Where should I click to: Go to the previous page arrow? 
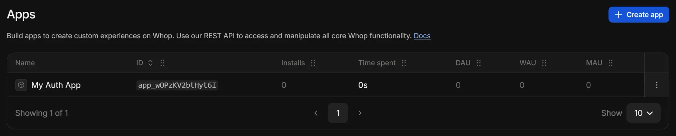(316, 113)
